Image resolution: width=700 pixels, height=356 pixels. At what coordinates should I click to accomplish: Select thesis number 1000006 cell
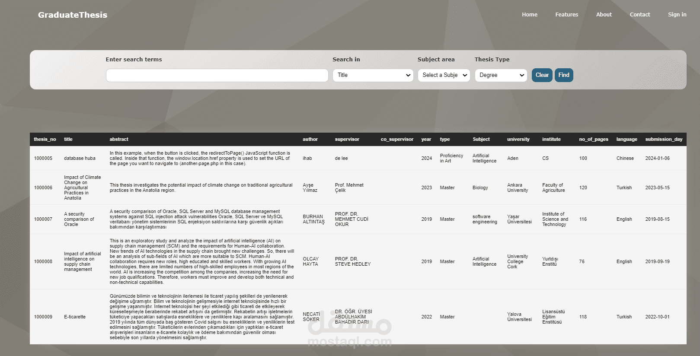click(43, 188)
